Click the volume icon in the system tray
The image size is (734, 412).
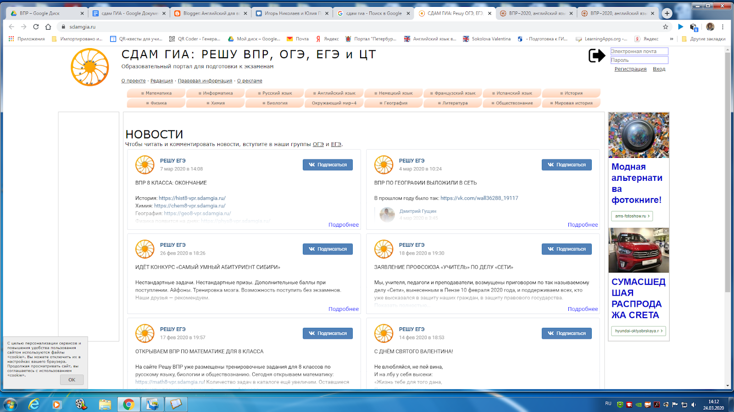tap(693, 405)
